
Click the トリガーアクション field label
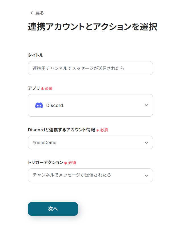tap(45, 162)
